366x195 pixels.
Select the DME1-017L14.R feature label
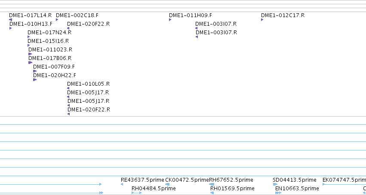click(x=31, y=15)
